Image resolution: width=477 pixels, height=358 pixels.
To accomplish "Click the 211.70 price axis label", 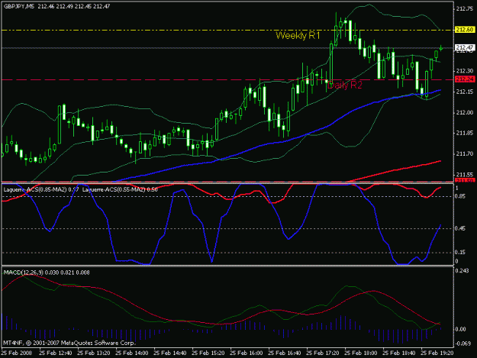I will click(465, 154).
